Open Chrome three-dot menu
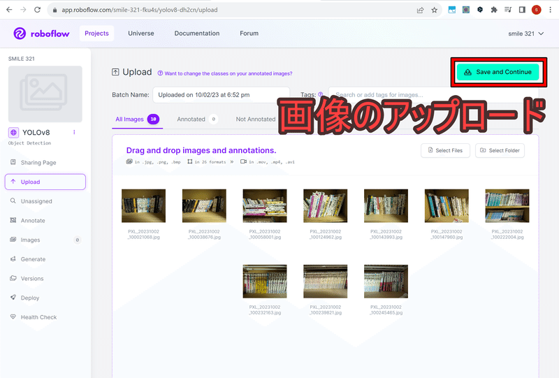The height and width of the screenshot is (378, 559). click(550, 10)
